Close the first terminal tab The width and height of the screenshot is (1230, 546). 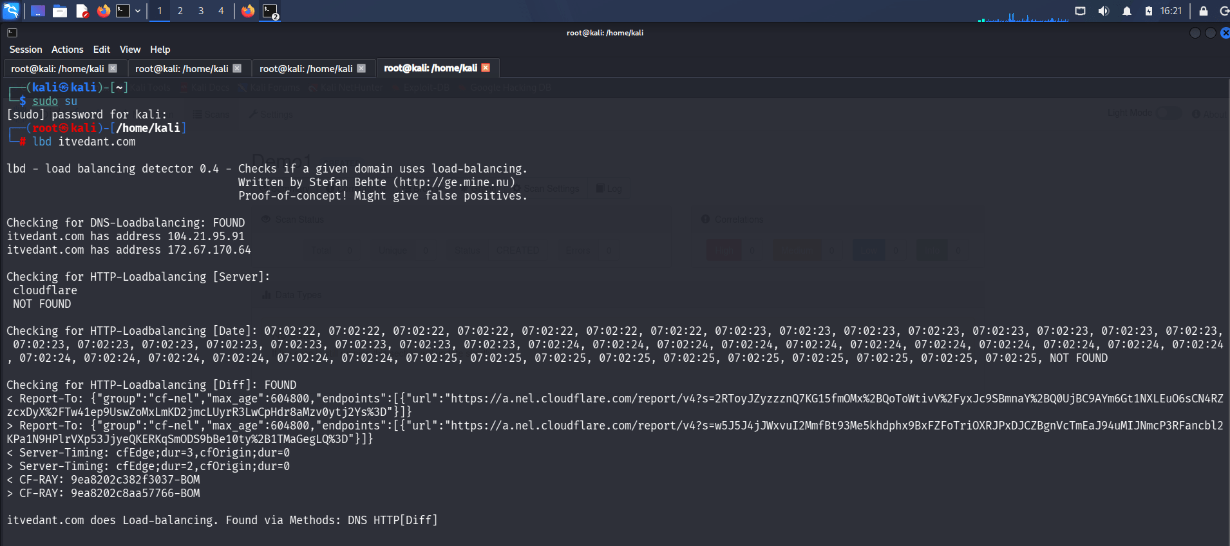pyautogui.click(x=113, y=68)
